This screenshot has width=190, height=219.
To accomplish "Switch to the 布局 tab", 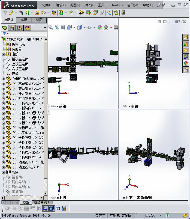I will 24,20.
